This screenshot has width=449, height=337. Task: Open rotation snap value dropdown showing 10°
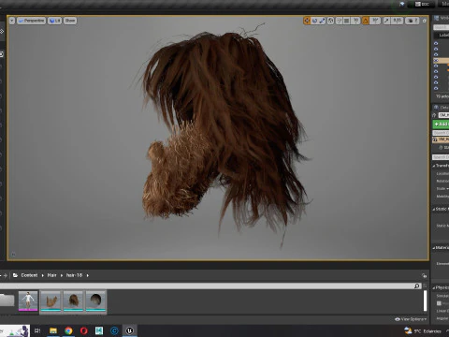[x=375, y=21]
